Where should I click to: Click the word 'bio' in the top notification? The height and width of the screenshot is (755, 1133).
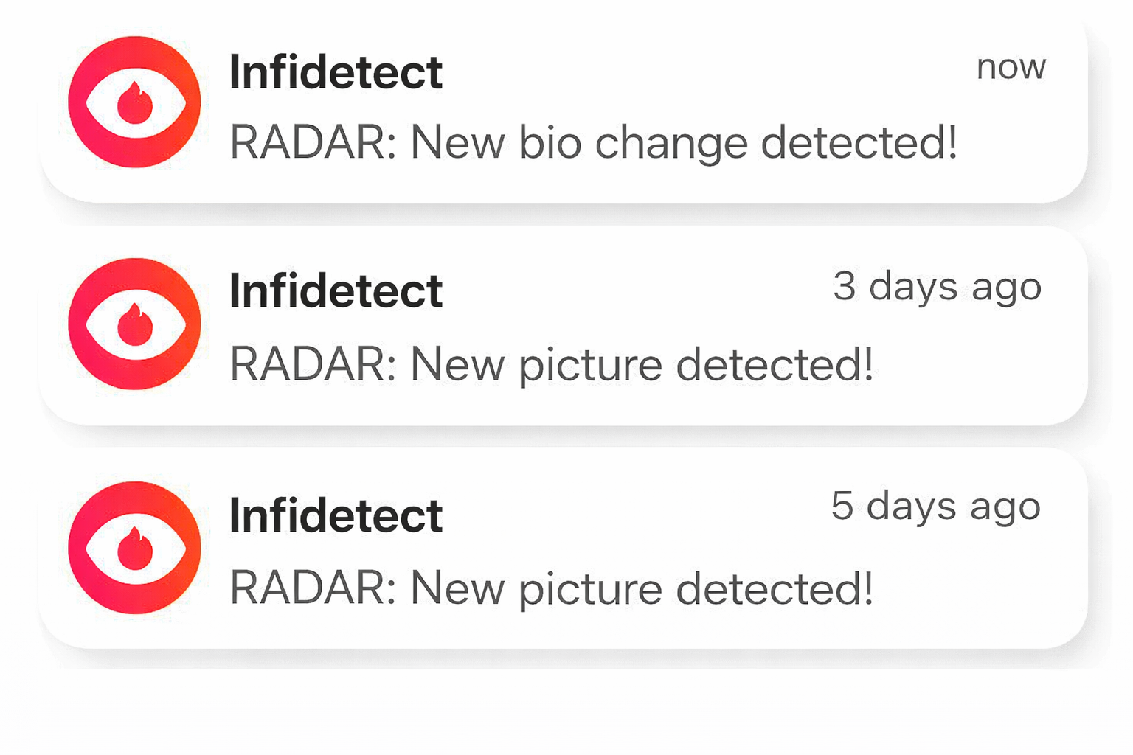550,142
